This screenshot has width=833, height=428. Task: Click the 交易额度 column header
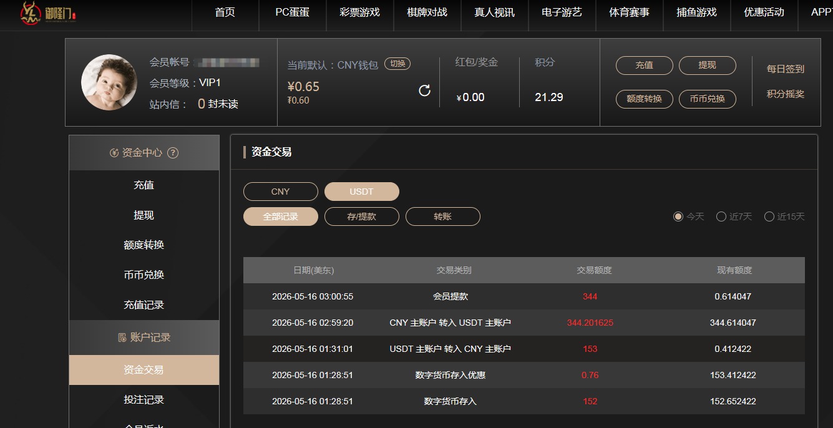pos(595,271)
